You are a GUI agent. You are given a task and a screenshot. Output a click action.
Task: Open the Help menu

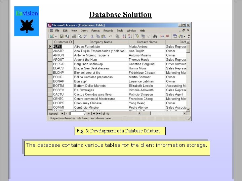pos(142,31)
